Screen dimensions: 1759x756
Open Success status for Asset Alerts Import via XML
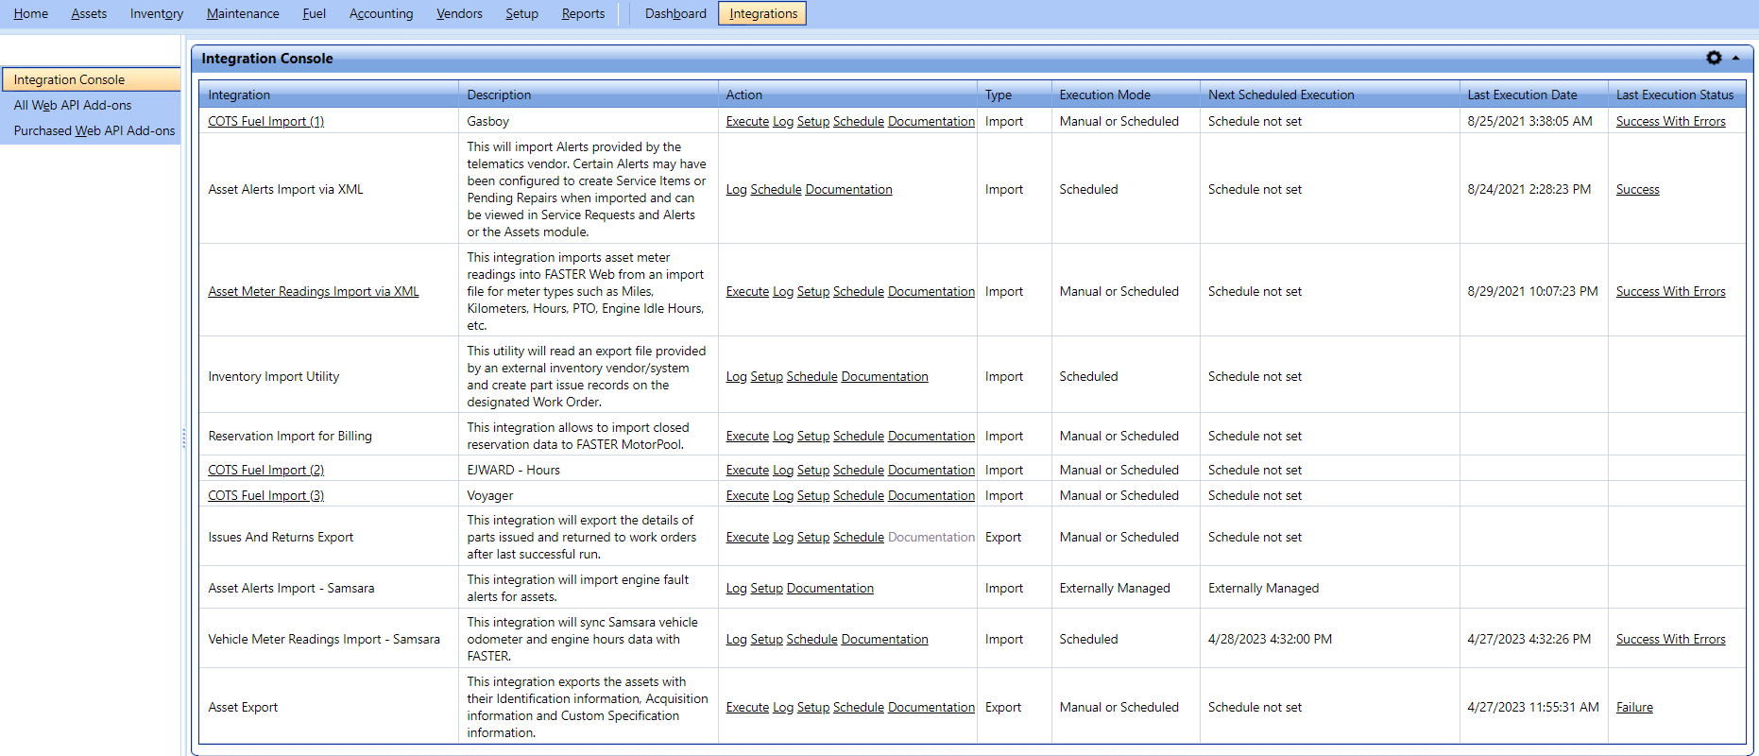pyautogui.click(x=1637, y=189)
